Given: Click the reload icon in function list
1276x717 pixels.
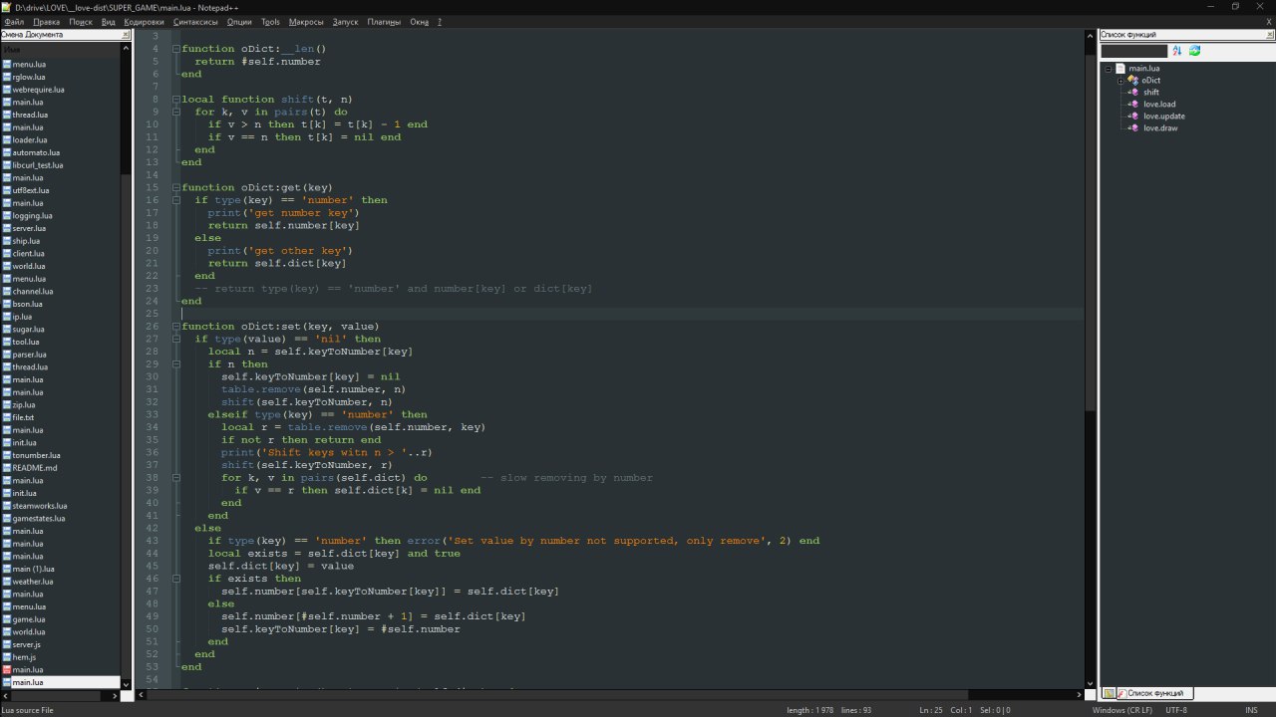Looking at the screenshot, I should [1194, 51].
